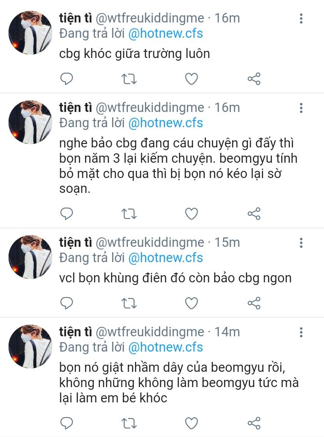Like the tweet starting "nghe bảo cbg"
Image resolution: width=324 pixels, height=437 pixels.
[x=192, y=213]
